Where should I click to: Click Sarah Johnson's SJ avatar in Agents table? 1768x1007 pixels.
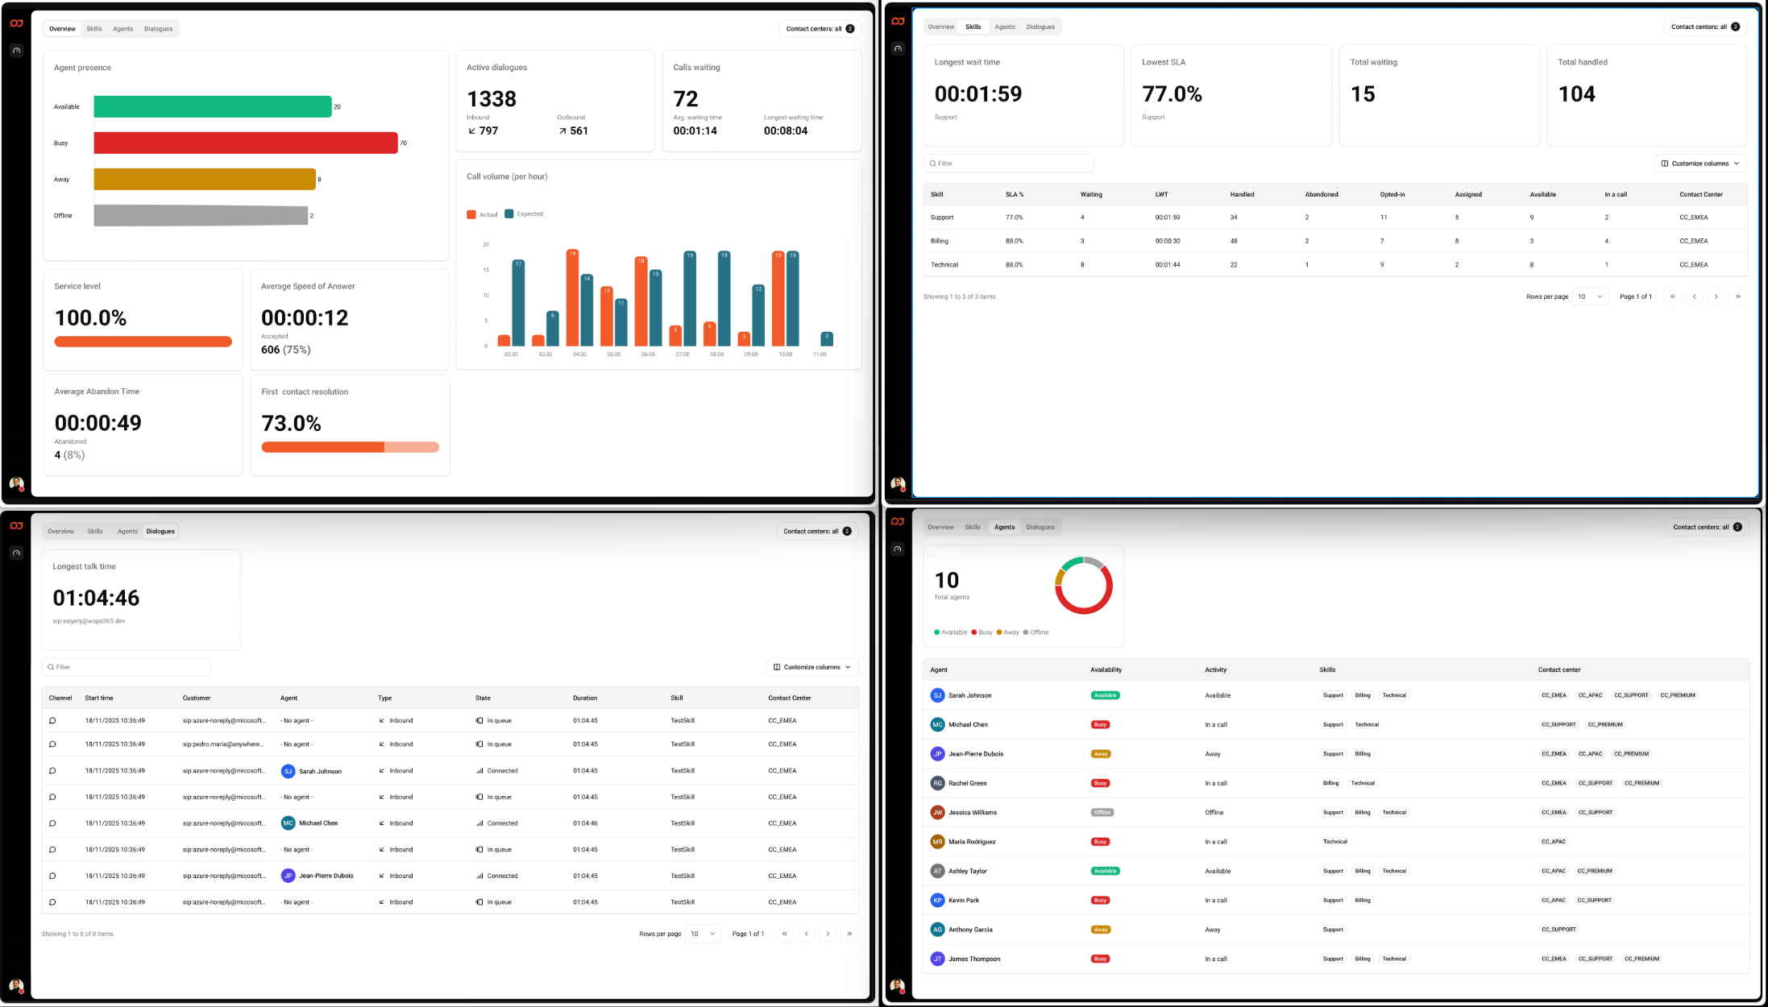pos(937,695)
